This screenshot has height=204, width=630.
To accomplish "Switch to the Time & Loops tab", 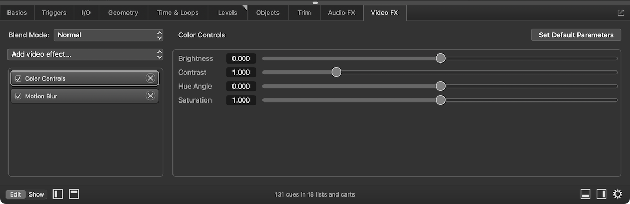I will coord(178,13).
